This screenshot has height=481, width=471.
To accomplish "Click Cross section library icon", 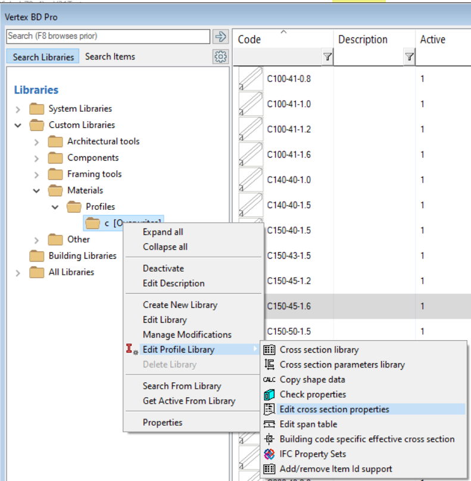I will click(x=269, y=350).
